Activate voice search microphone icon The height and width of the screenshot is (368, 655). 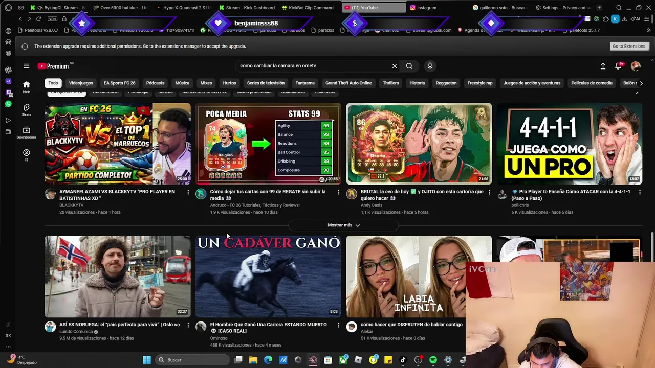(430, 66)
